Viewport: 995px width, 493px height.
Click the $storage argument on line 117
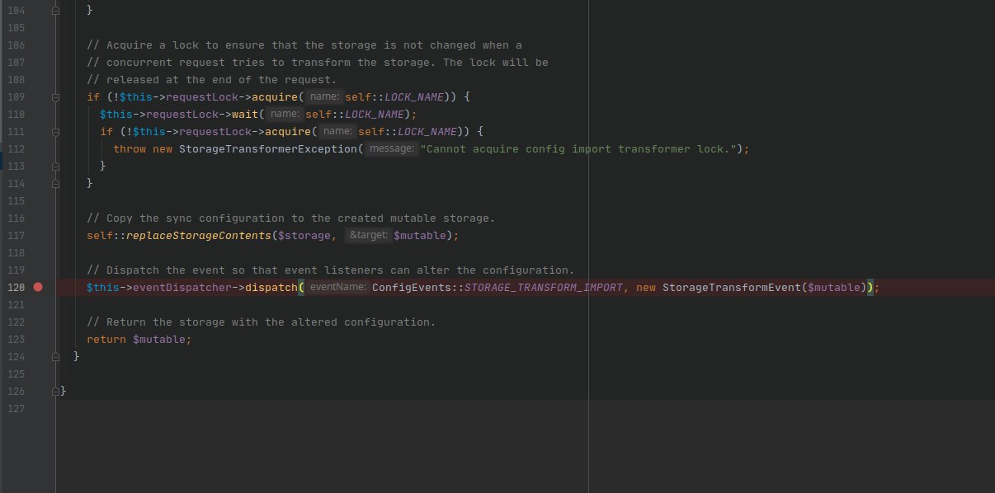point(304,235)
